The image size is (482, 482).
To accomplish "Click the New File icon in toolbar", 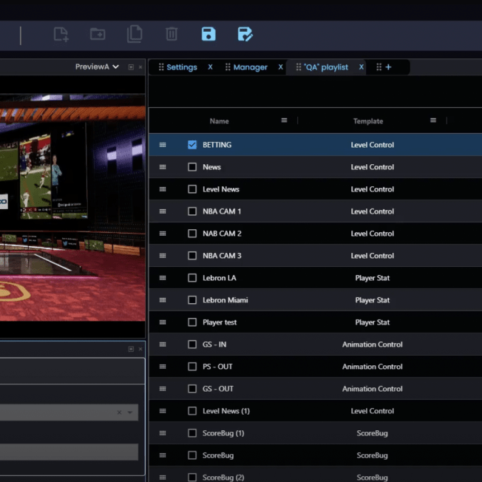I will pyautogui.click(x=61, y=34).
